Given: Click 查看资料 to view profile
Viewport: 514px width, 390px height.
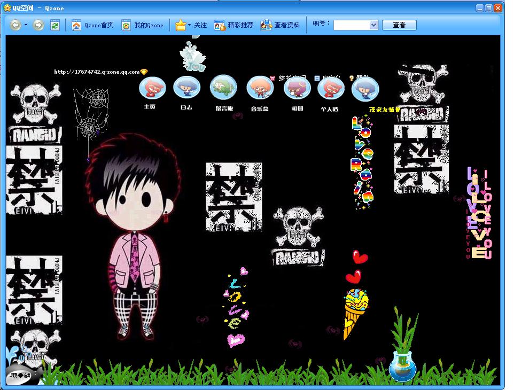Looking at the screenshot, I should click(281, 25).
